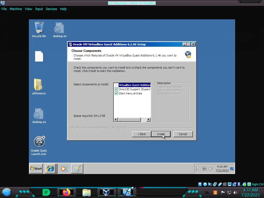Open file explorer from host taskbar
The image size is (264, 198).
[87, 192]
